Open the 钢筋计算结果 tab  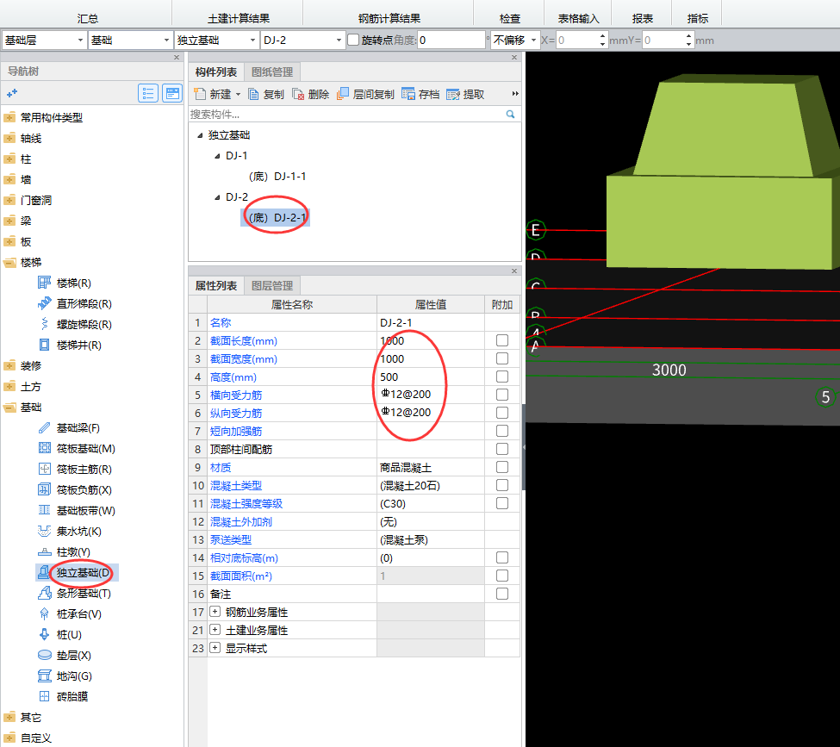pos(389,18)
